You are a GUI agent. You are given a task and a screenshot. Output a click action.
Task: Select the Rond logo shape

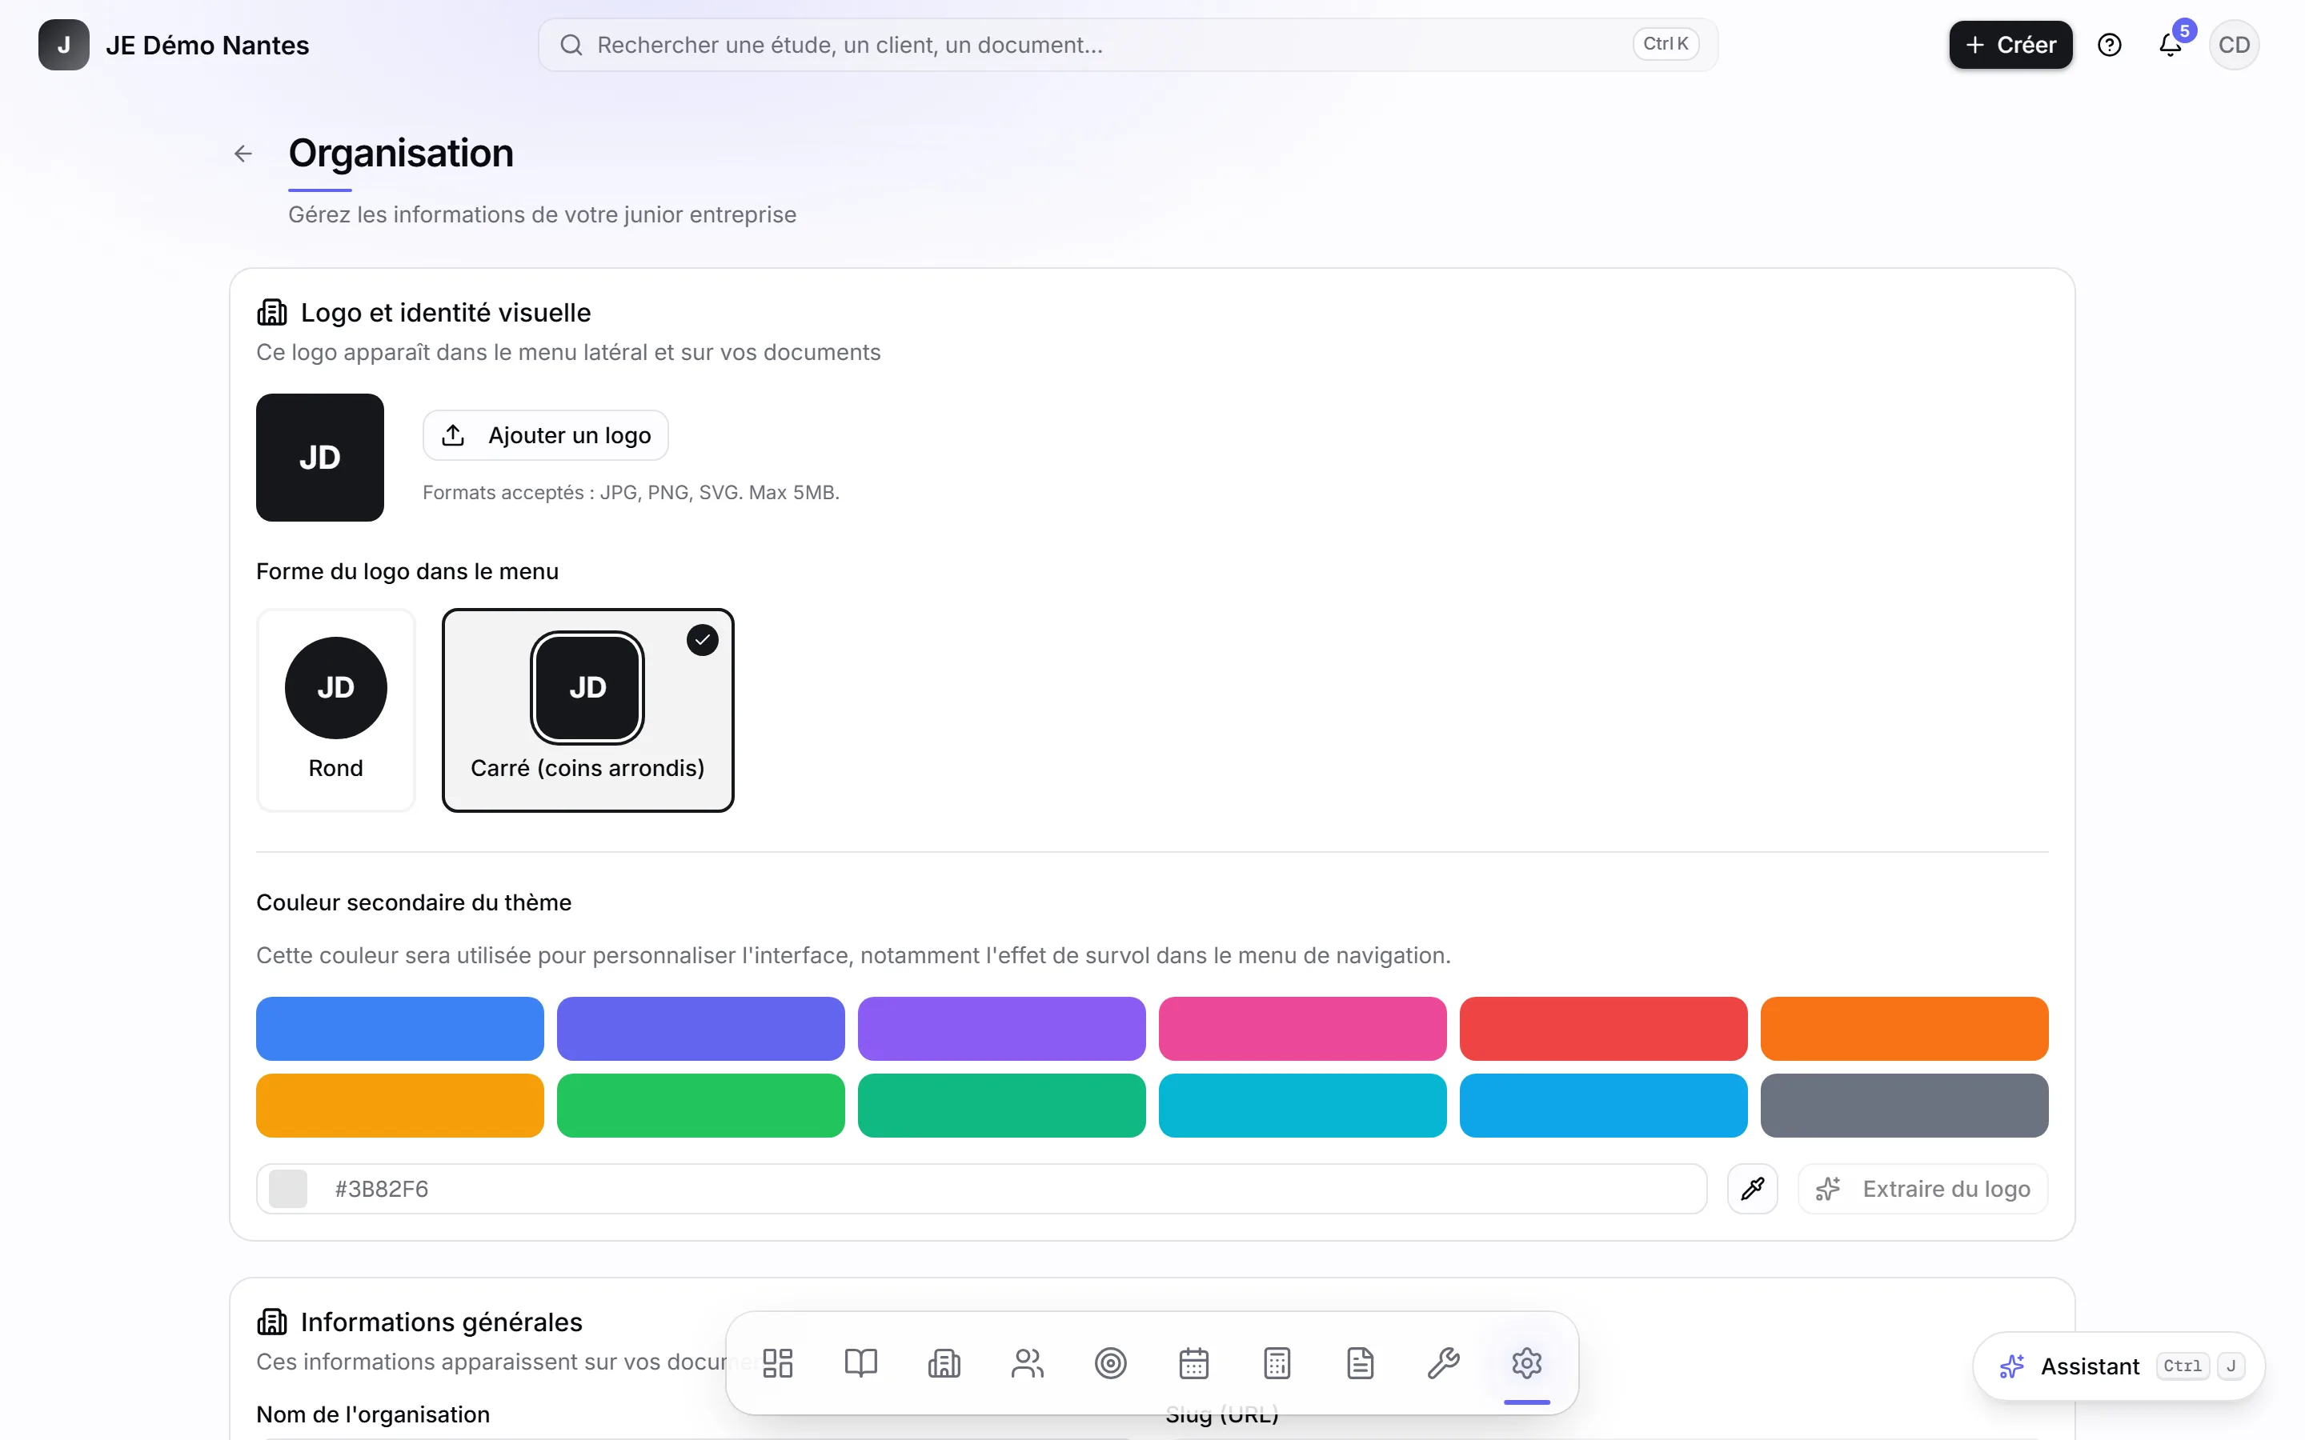pyautogui.click(x=335, y=710)
